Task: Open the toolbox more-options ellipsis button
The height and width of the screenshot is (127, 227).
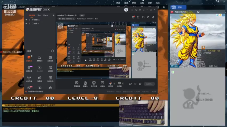Action: click(52, 51)
